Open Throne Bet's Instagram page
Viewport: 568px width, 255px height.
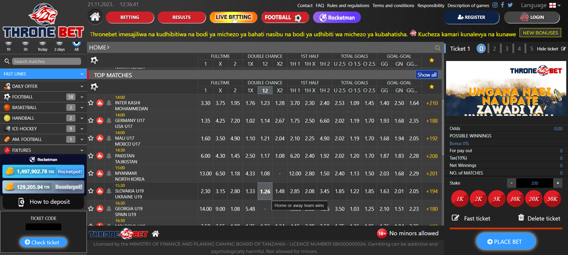495,5
